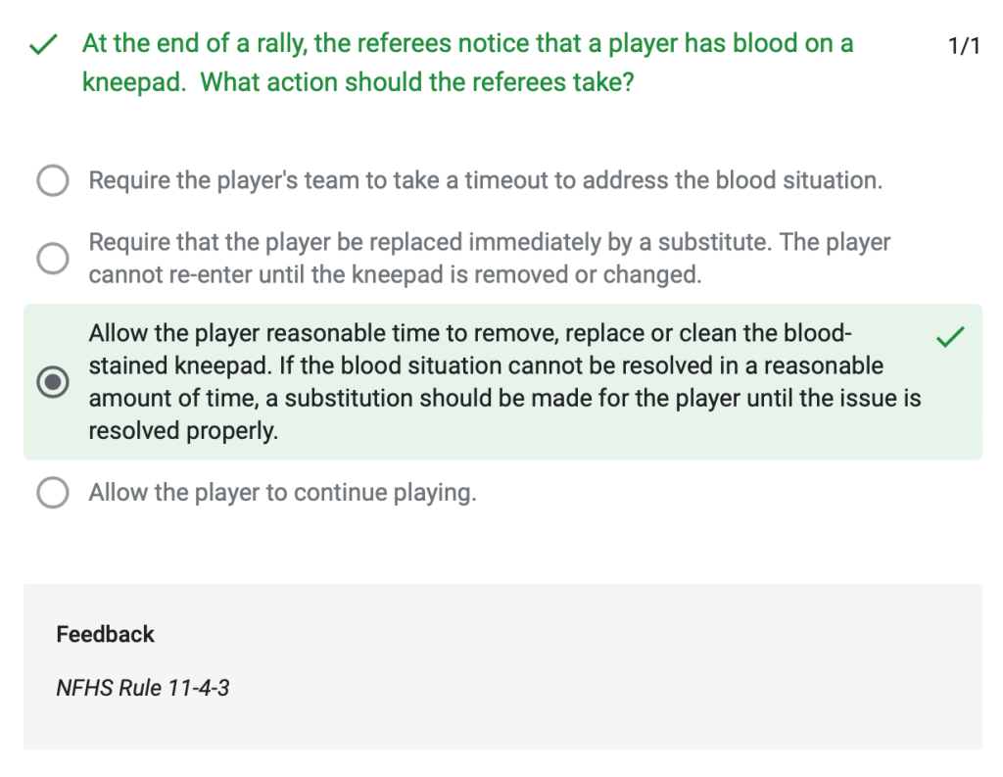
Task: Select the 'take a timeout' radio button
Action: click(52, 180)
